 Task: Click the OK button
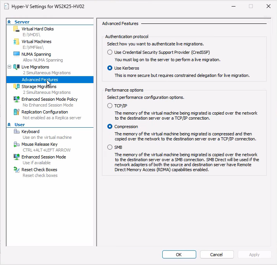click(x=179, y=254)
